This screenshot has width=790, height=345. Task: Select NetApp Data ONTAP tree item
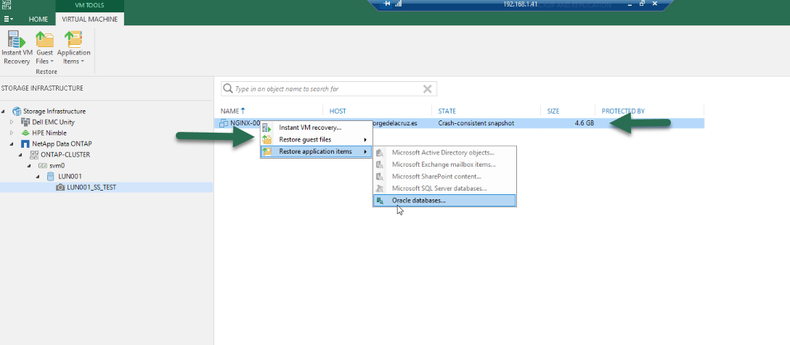pyautogui.click(x=62, y=144)
